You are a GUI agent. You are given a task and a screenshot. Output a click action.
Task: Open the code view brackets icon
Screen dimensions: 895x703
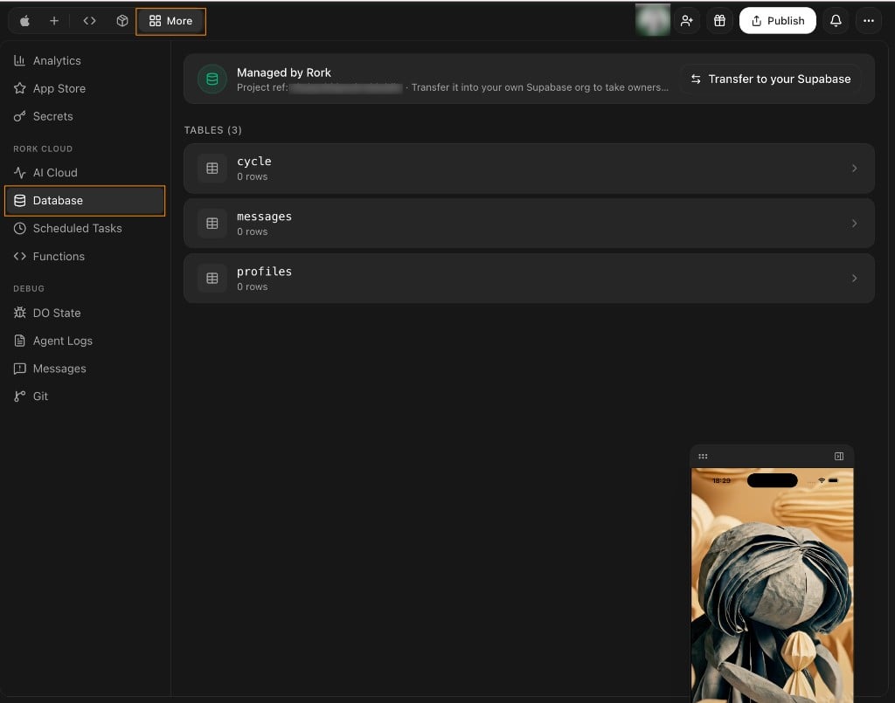pyautogui.click(x=90, y=21)
